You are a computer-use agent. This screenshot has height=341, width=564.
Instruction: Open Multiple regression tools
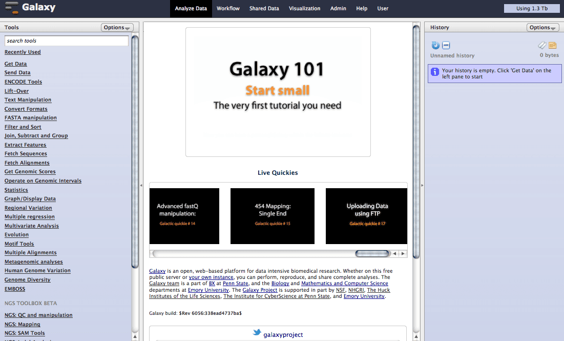[x=30, y=217]
